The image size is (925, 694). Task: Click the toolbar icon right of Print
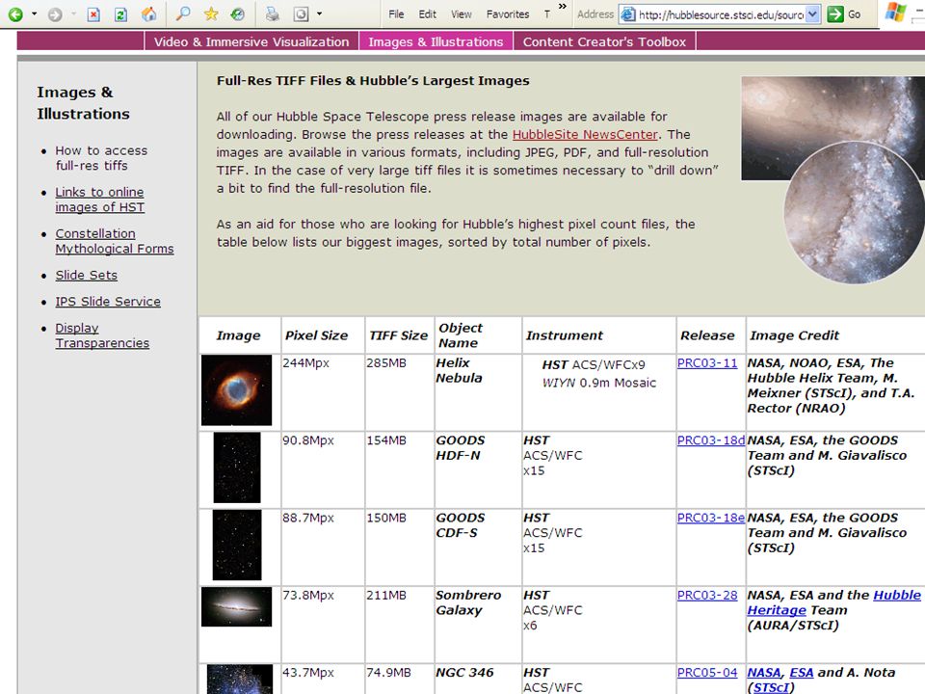(x=301, y=13)
